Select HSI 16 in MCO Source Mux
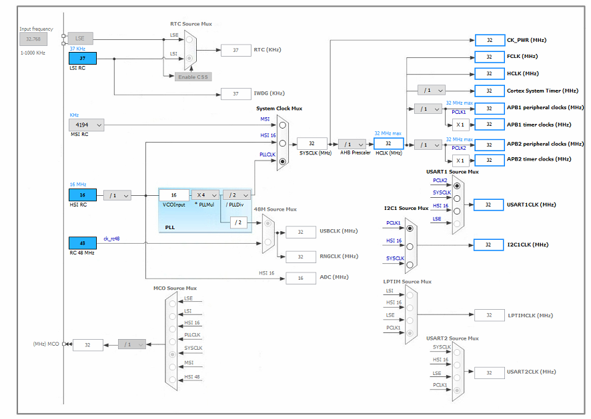 (x=172, y=329)
